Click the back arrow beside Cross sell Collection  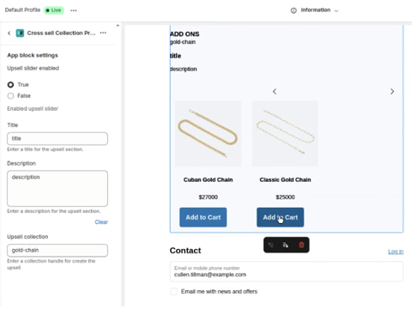click(x=9, y=33)
